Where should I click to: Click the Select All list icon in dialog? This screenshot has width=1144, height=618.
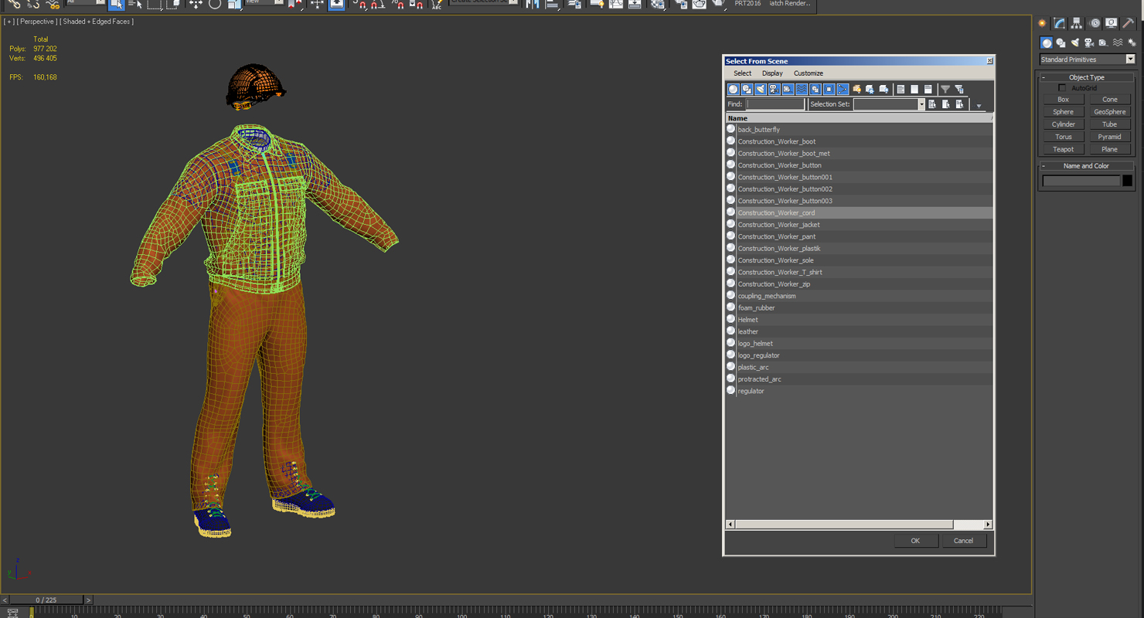click(x=901, y=90)
